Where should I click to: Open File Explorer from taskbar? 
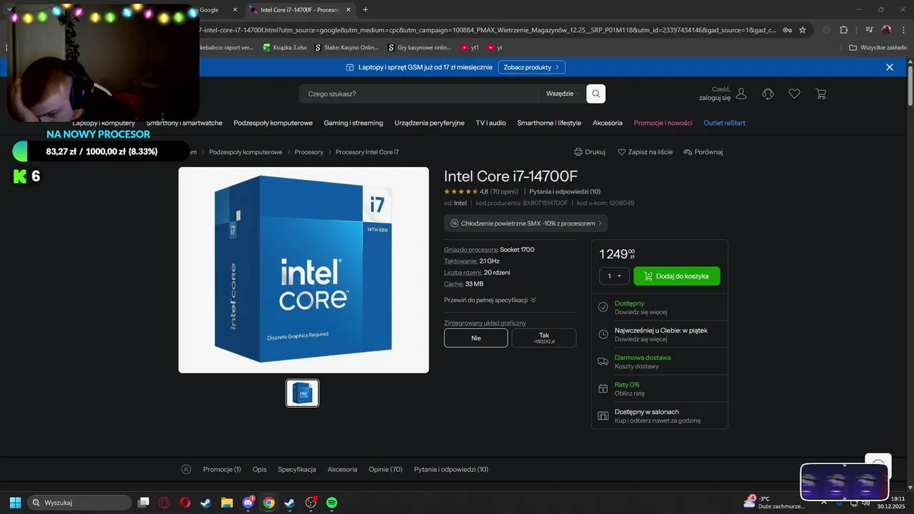pos(226,503)
